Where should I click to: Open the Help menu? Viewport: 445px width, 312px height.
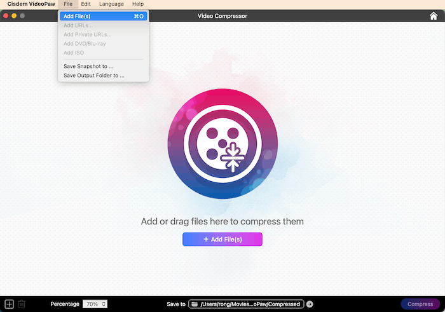(138, 4)
